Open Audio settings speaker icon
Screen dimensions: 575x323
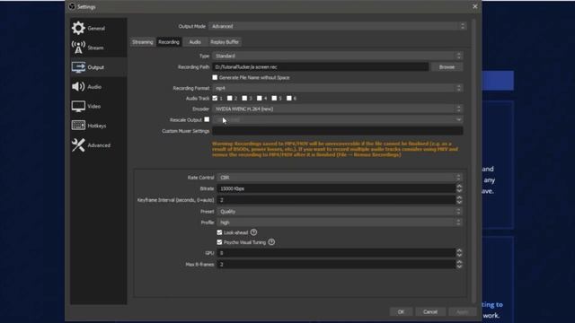78,87
